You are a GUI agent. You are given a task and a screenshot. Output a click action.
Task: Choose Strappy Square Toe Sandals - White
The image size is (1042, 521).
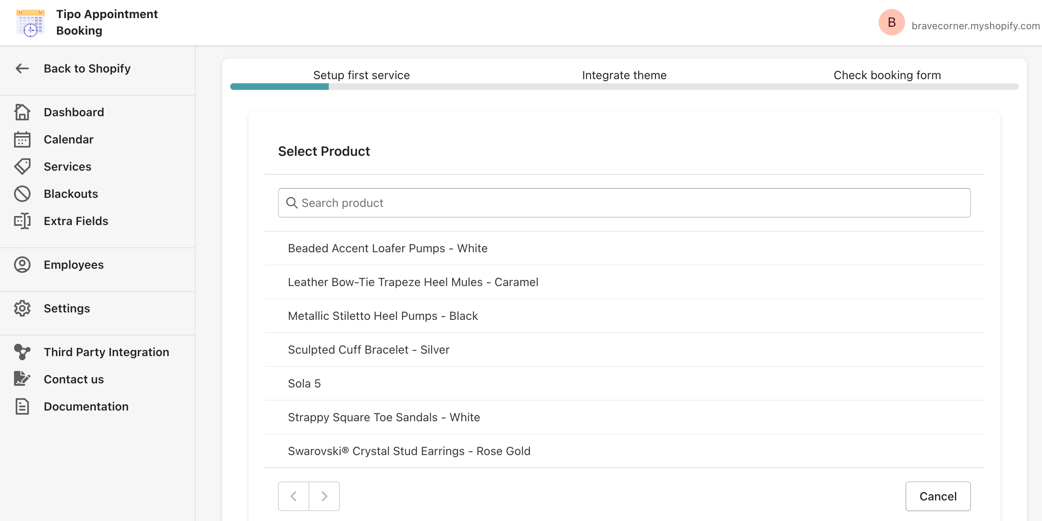(624, 417)
